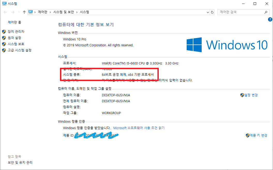Open Help with the blue question icon
Image resolution: width=273 pixels, height=170 pixels.
coord(270,19)
